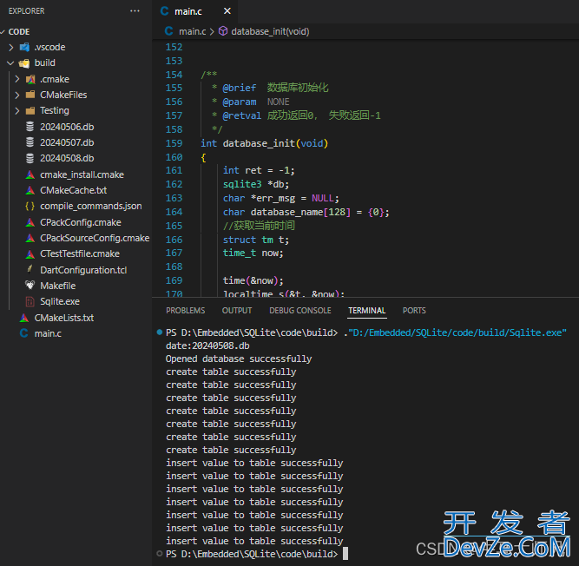Select Sqlite.exe in the explorer
Image resolution: width=579 pixels, height=566 pixels.
pyautogui.click(x=60, y=301)
